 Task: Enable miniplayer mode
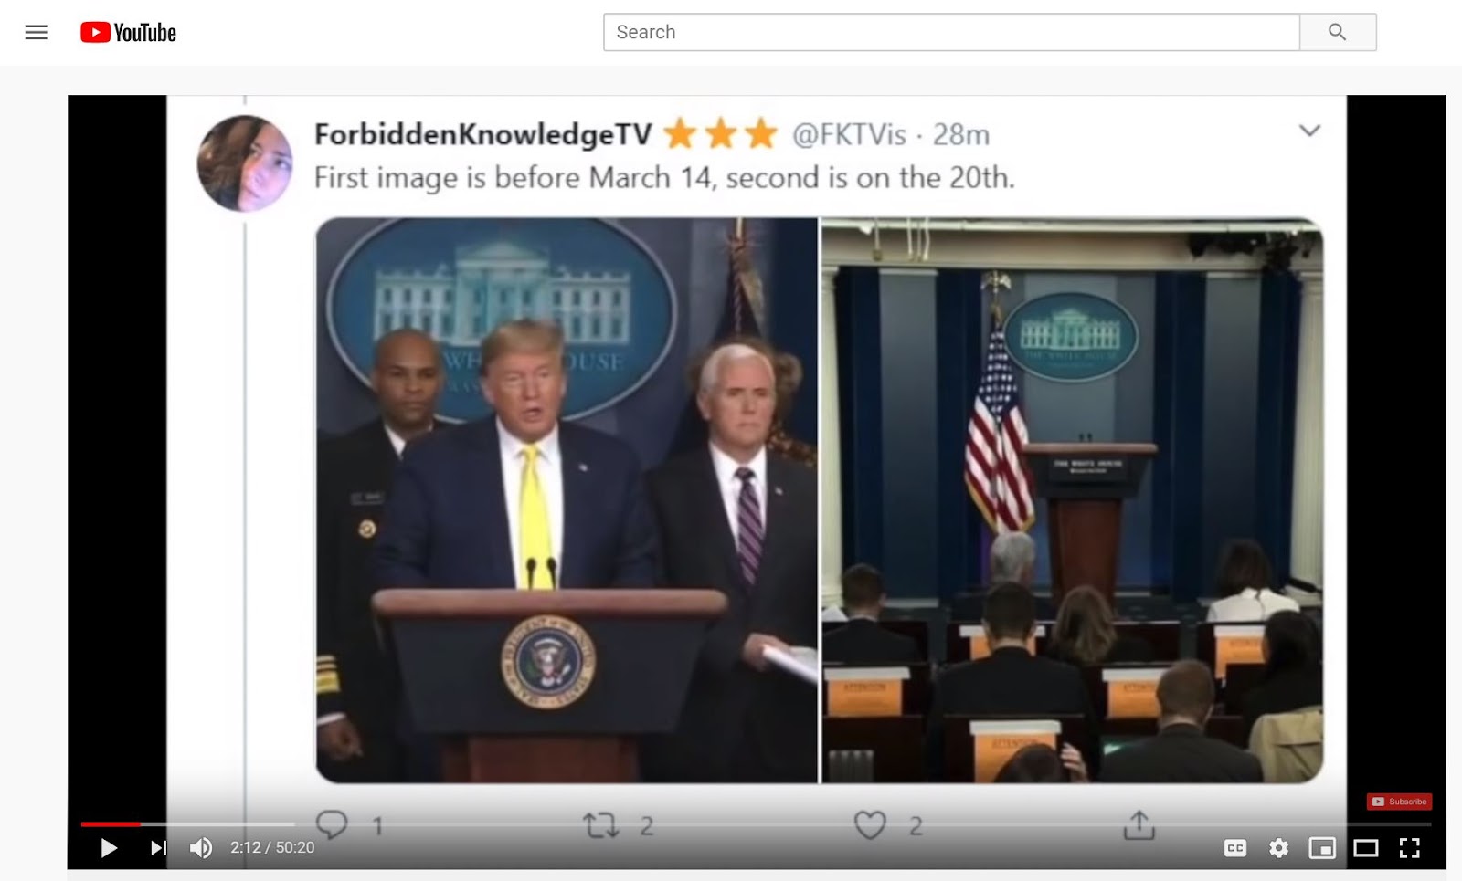(1322, 848)
